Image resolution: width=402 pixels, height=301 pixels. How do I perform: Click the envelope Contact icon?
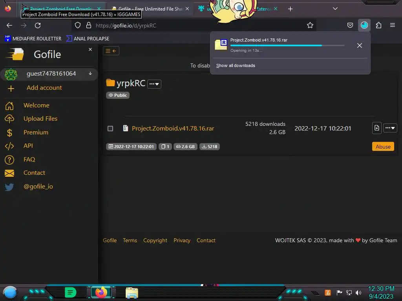point(9,173)
